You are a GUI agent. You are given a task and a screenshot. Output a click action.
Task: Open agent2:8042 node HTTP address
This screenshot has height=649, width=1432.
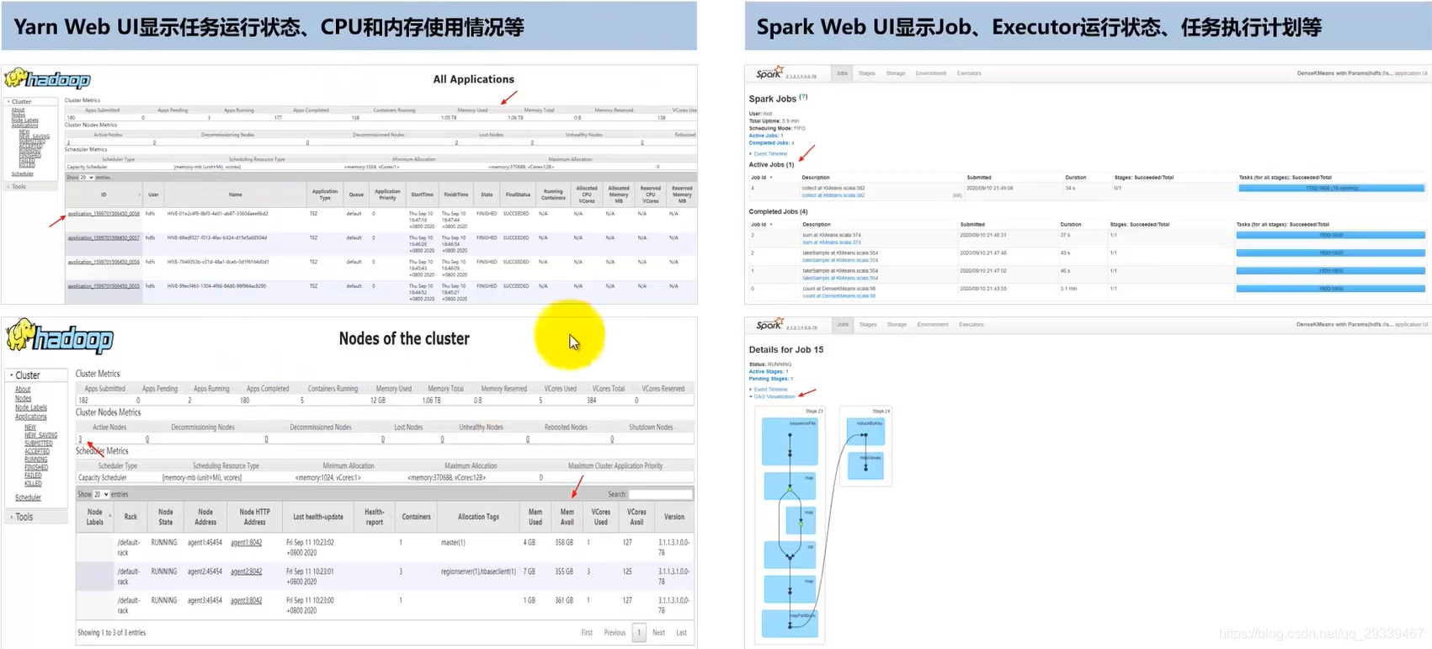(x=247, y=572)
